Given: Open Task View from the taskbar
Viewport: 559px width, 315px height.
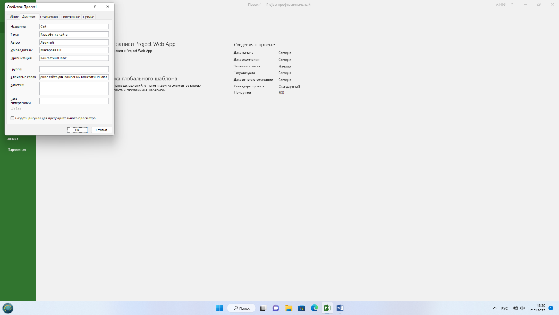Looking at the screenshot, I should pos(264,308).
